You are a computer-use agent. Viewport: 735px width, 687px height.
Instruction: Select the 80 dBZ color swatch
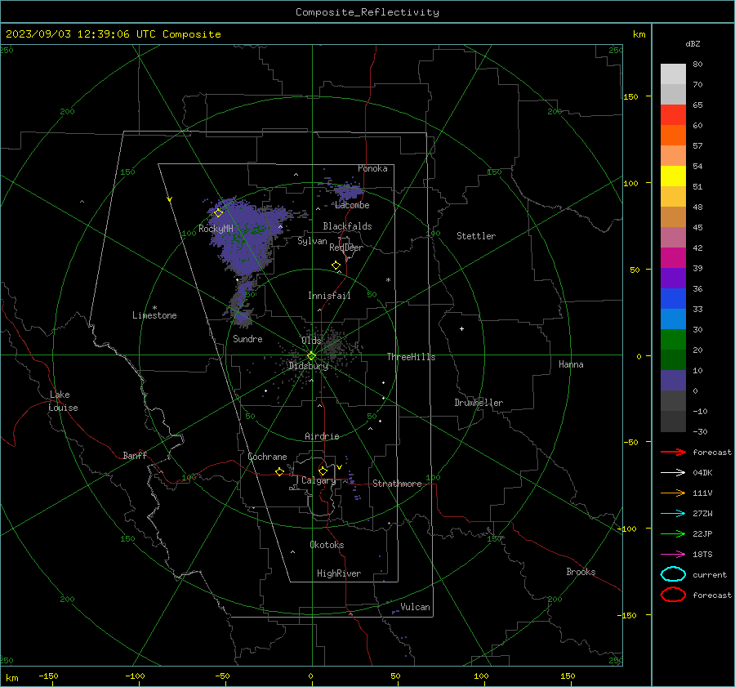coord(673,74)
